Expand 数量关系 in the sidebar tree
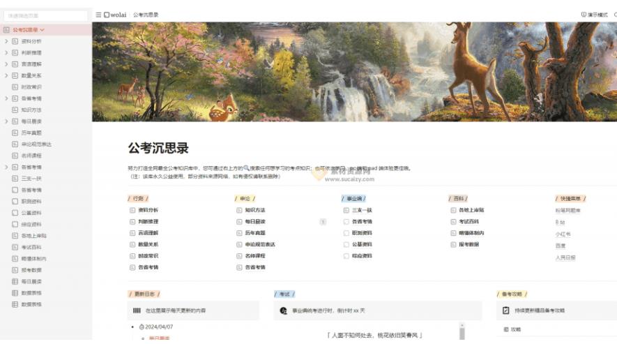This screenshot has width=617, height=344. click(6, 75)
